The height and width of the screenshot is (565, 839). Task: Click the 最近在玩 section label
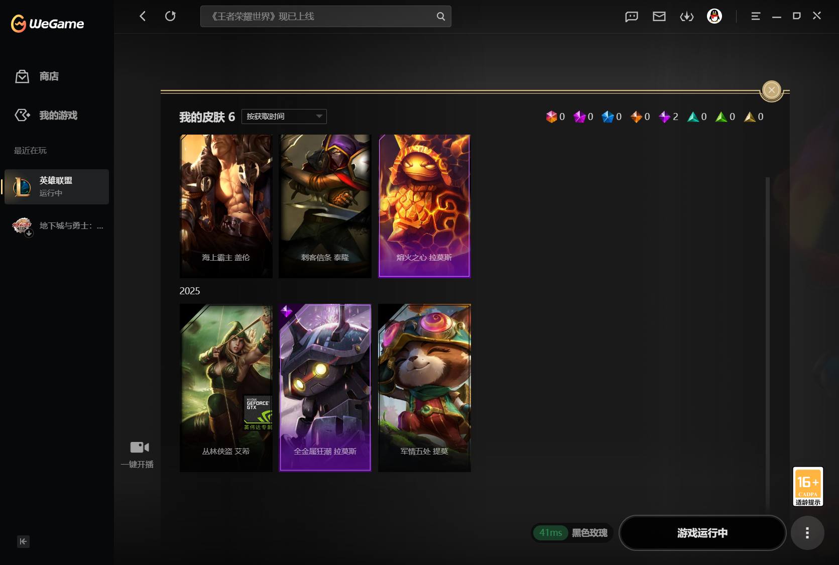pos(30,151)
